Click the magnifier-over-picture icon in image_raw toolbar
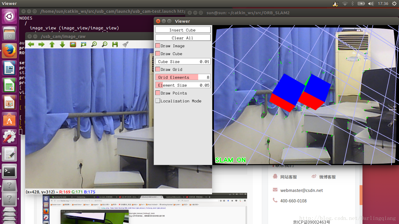The height and width of the screenshot is (224, 399). [84, 44]
